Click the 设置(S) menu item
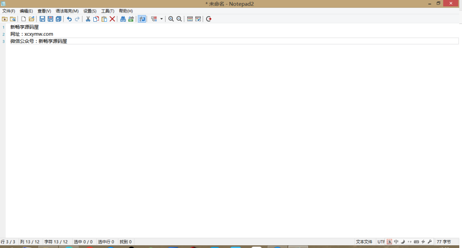Image resolution: width=462 pixels, height=248 pixels. [x=90, y=11]
